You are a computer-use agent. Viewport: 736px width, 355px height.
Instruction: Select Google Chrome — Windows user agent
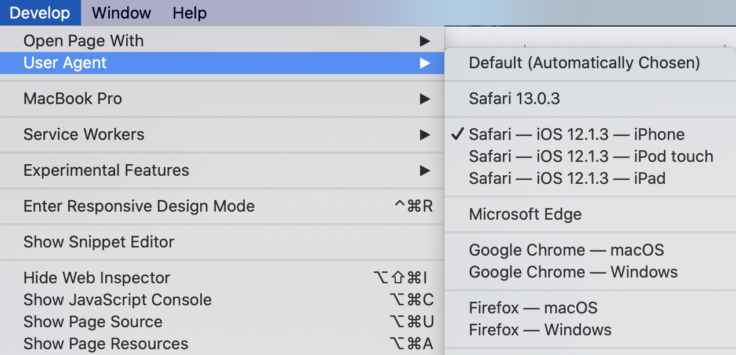tap(590, 272)
